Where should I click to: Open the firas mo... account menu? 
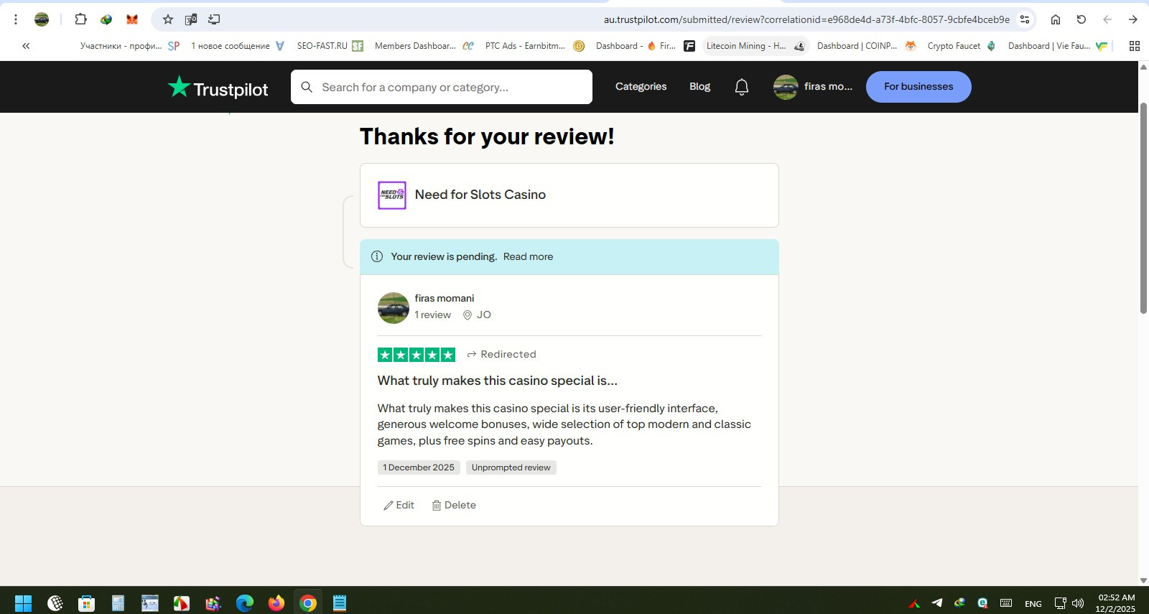[813, 87]
